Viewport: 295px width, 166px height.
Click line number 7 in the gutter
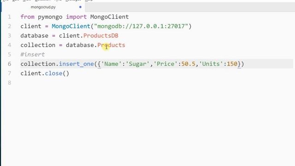point(9,73)
